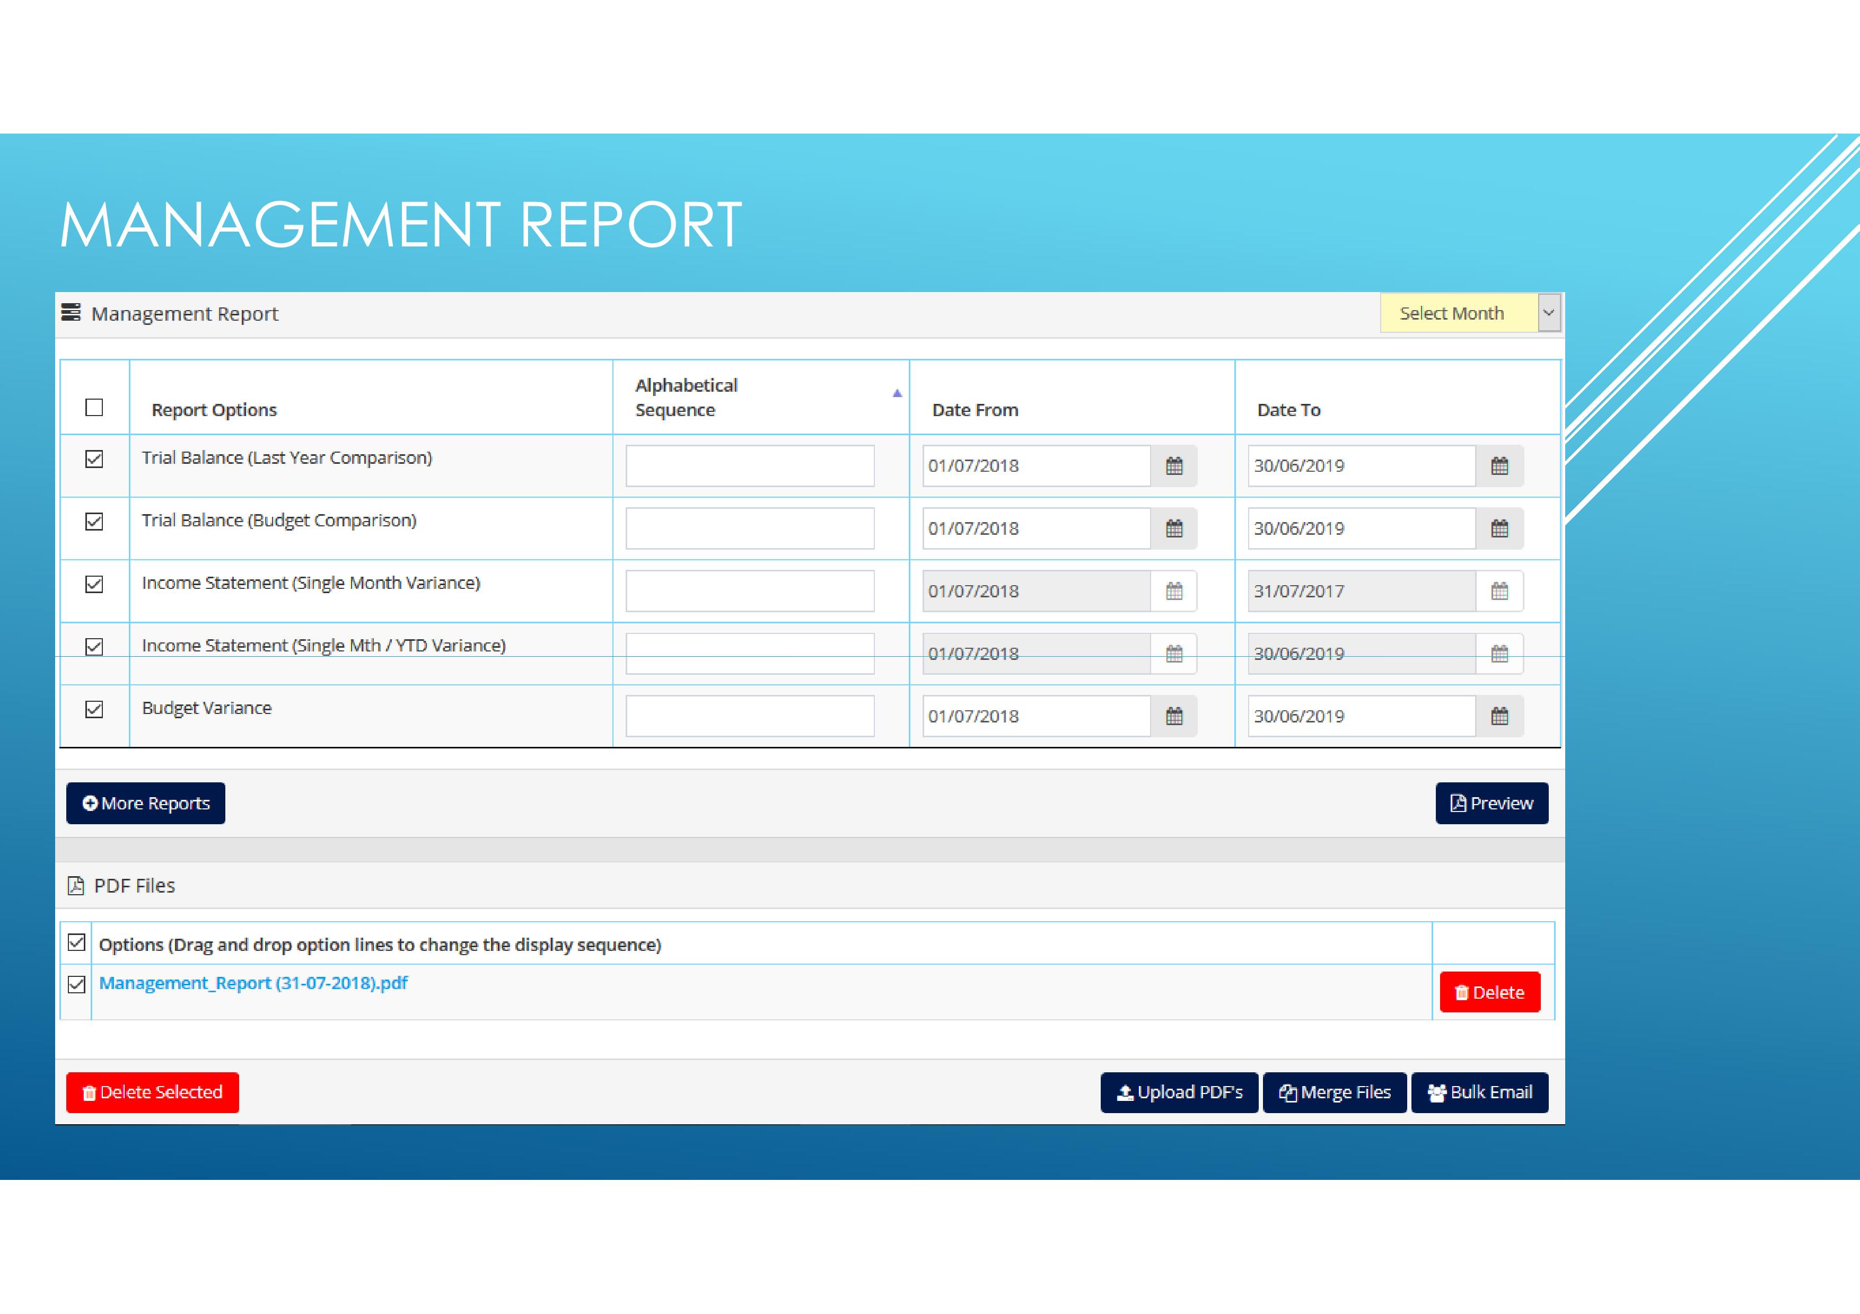The image size is (1860, 1314).
Task: Click the Report Options column header
Action: 214,410
